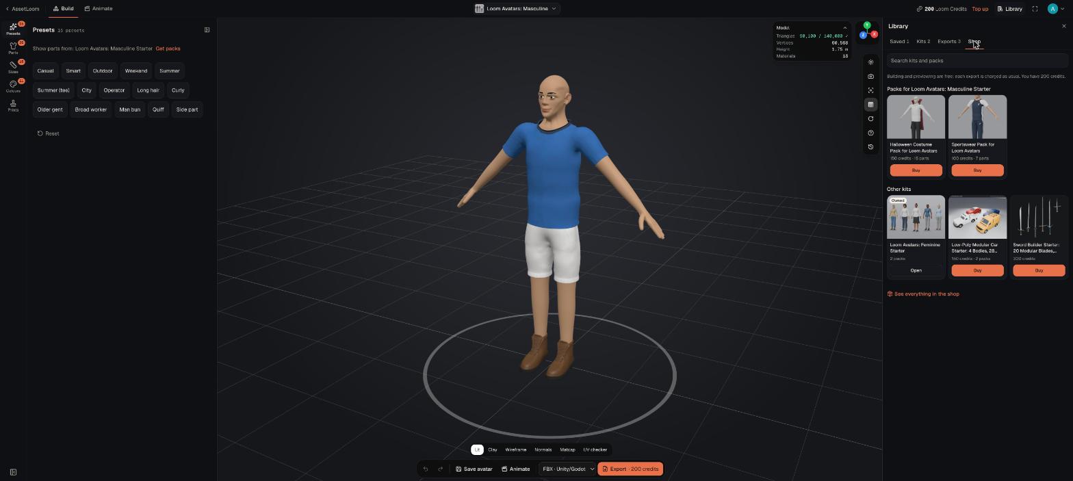Open the Prints sidebar section
The image size is (1073, 481).
click(13, 105)
